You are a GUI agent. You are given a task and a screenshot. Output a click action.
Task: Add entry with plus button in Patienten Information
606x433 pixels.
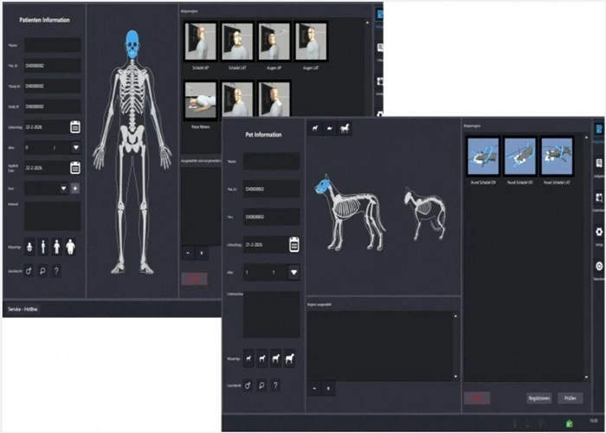click(x=75, y=188)
